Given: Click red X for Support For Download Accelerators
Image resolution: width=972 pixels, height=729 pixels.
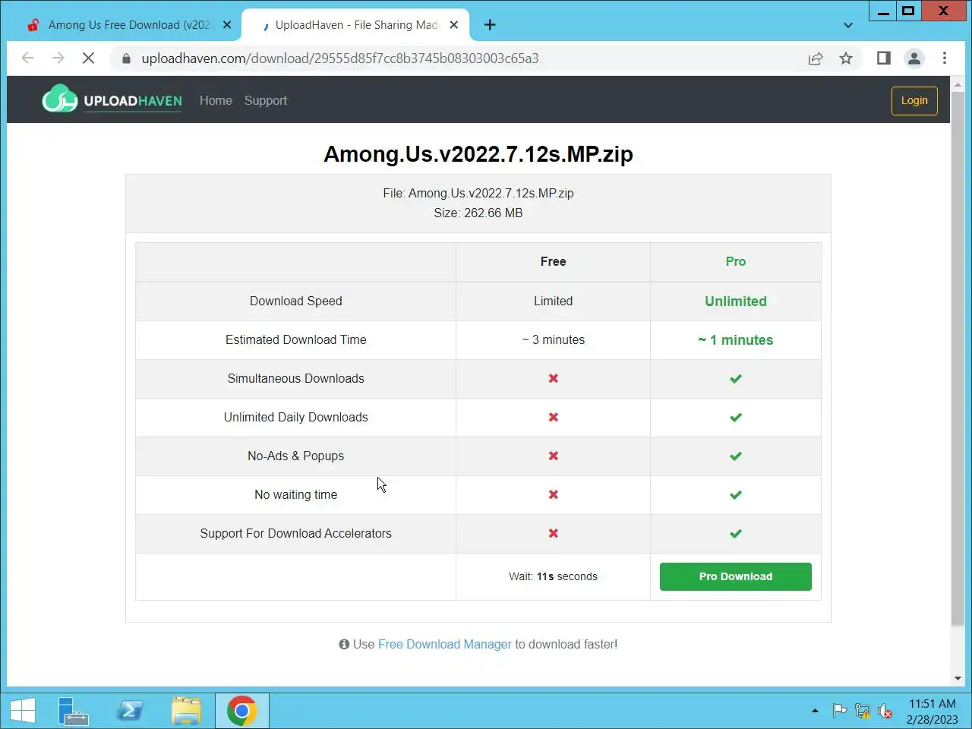Looking at the screenshot, I should [554, 533].
